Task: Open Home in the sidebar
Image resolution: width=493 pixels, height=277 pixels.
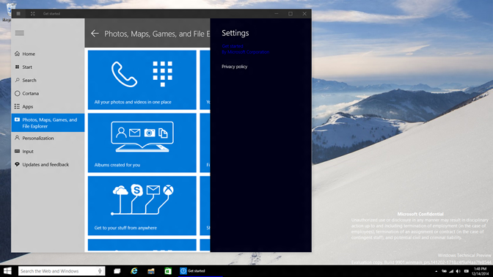Action: click(x=48, y=53)
